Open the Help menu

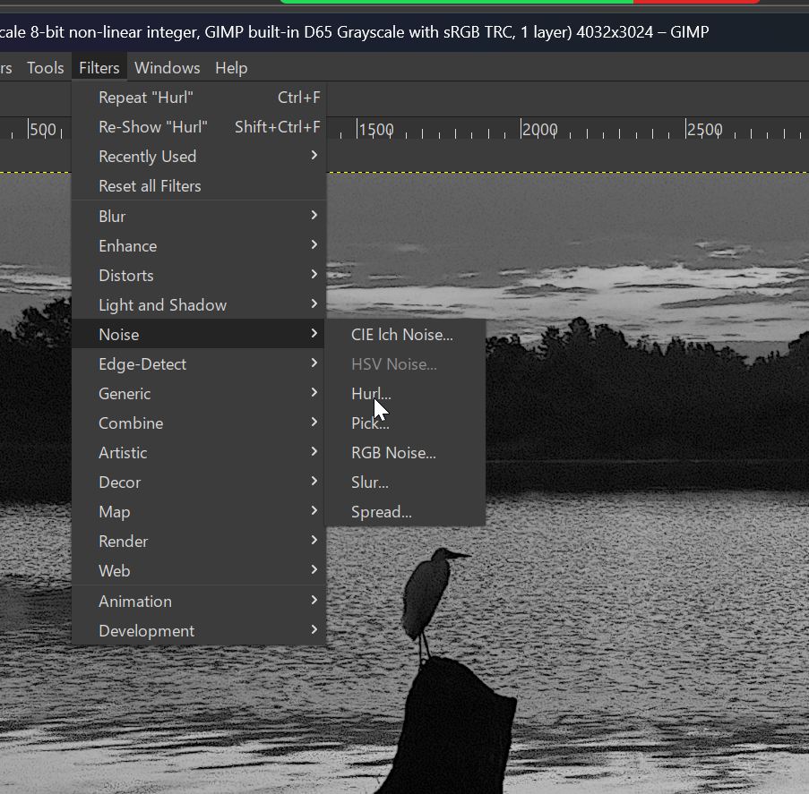230,67
